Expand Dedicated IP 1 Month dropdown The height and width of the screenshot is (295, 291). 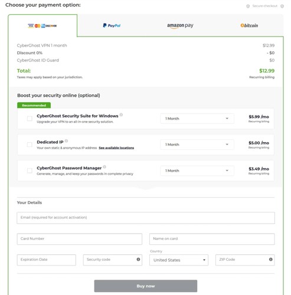coord(197,145)
